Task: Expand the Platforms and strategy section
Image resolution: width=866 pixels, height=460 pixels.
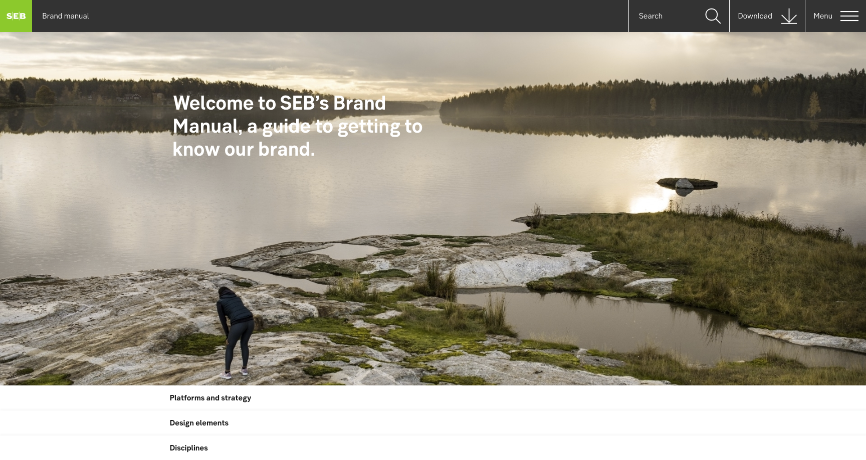Action: (433, 398)
